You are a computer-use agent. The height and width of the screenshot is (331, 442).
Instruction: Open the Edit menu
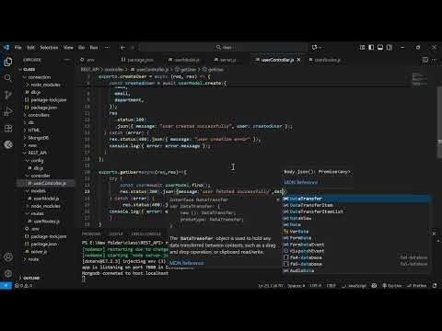[x=30, y=47]
